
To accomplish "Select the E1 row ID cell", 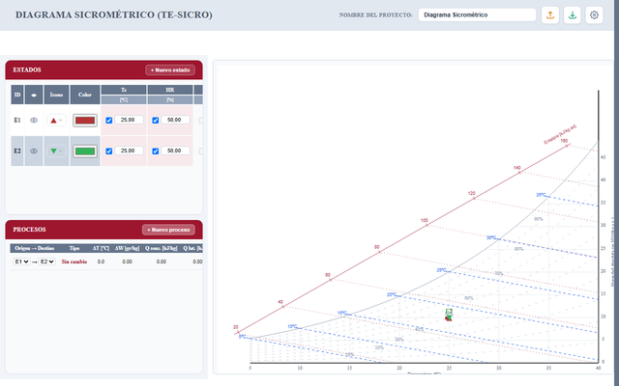I will click(x=17, y=120).
